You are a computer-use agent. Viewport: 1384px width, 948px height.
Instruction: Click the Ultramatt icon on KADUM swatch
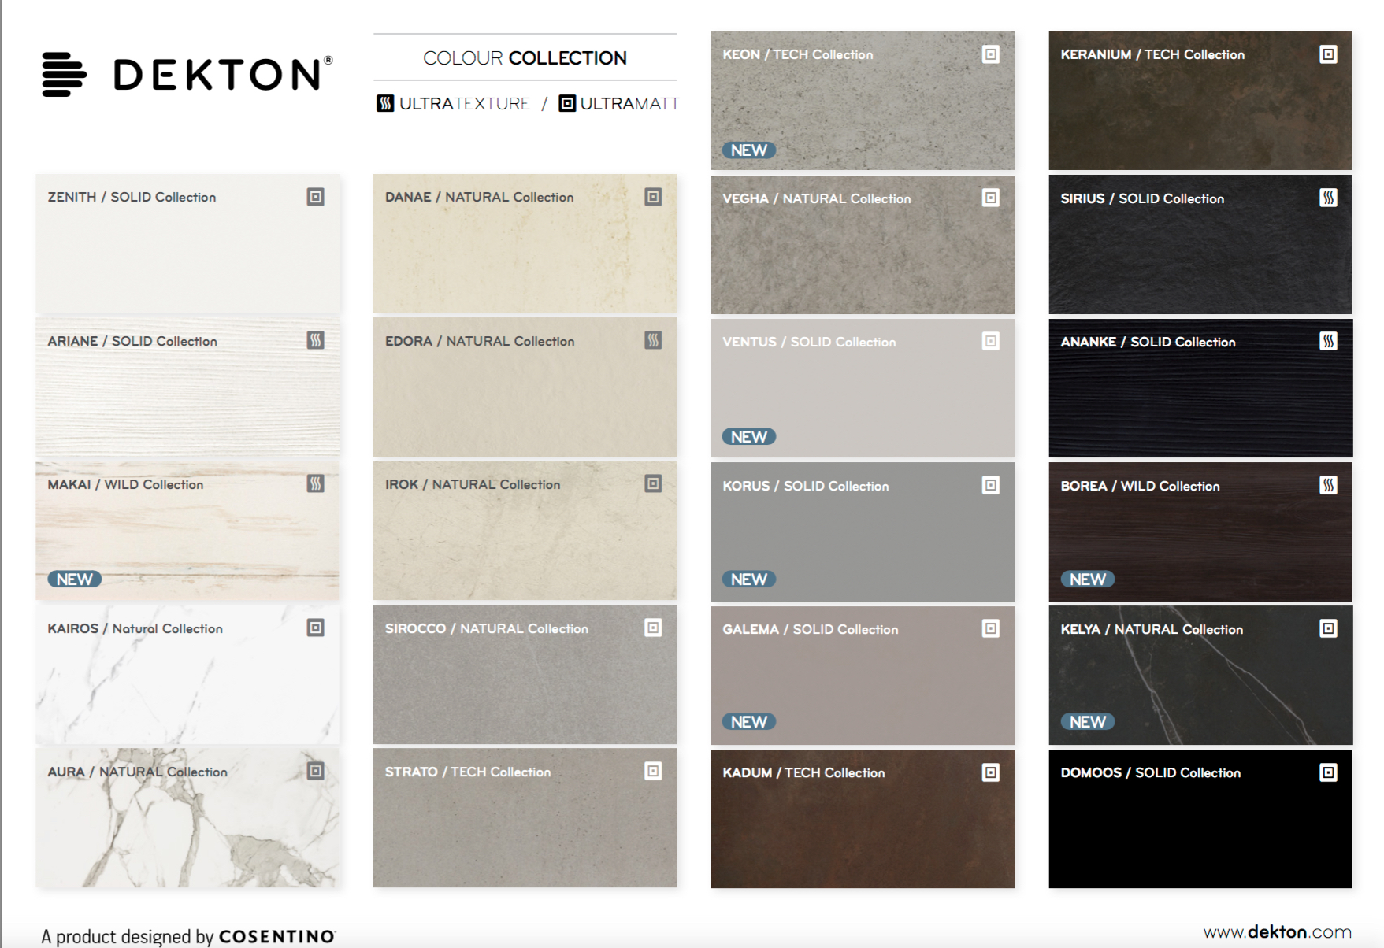coord(991,772)
